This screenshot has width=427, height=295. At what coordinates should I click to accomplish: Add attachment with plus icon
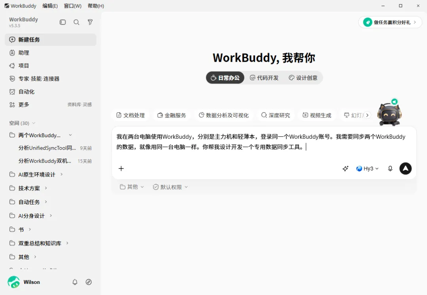[121, 168]
